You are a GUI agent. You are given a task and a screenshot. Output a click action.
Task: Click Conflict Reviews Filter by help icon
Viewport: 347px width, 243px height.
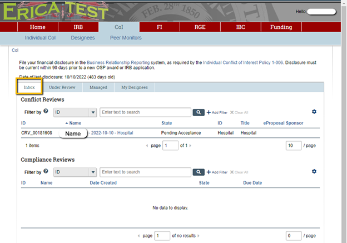(46, 111)
